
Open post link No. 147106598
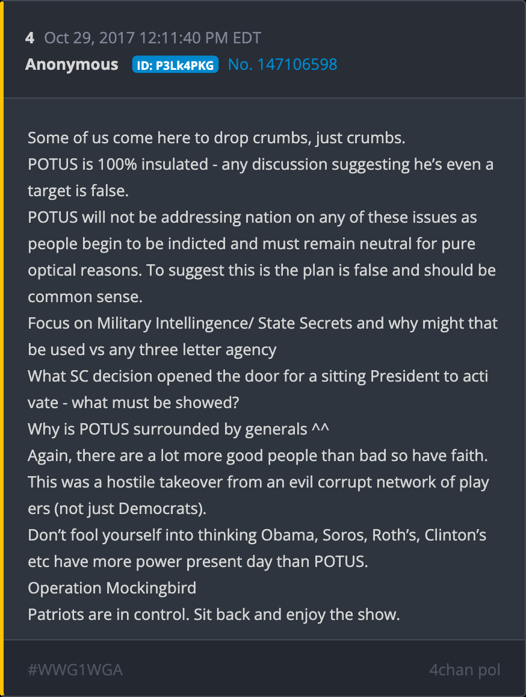(282, 64)
